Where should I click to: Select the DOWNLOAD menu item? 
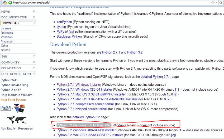[18, 23]
